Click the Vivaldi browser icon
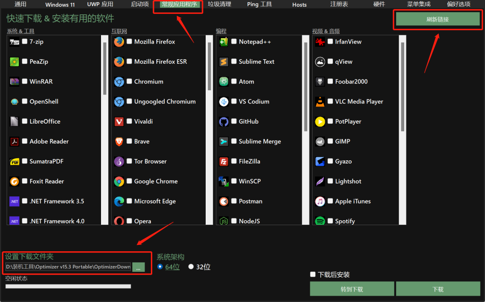This screenshot has width=485, height=302. coord(119,122)
